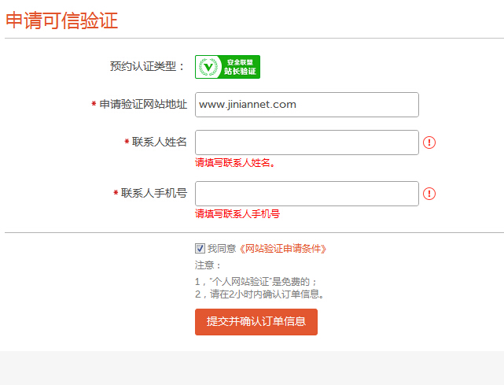Submit with the 提交并确认订单信息 button
Image resolution: width=504 pixels, height=385 pixels.
pyautogui.click(x=256, y=322)
